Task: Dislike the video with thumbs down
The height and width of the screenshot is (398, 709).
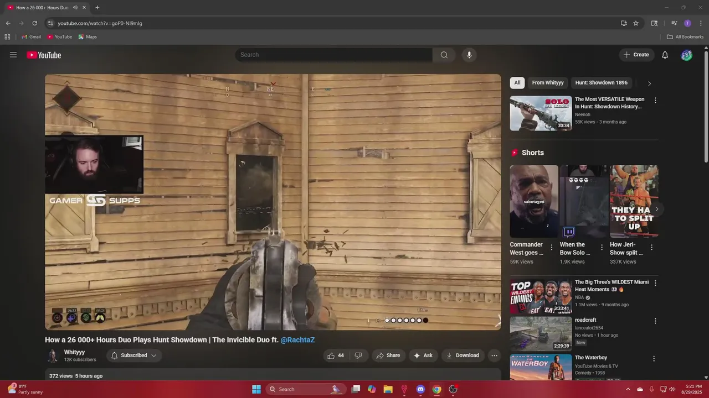Action: [x=358, y=355]
